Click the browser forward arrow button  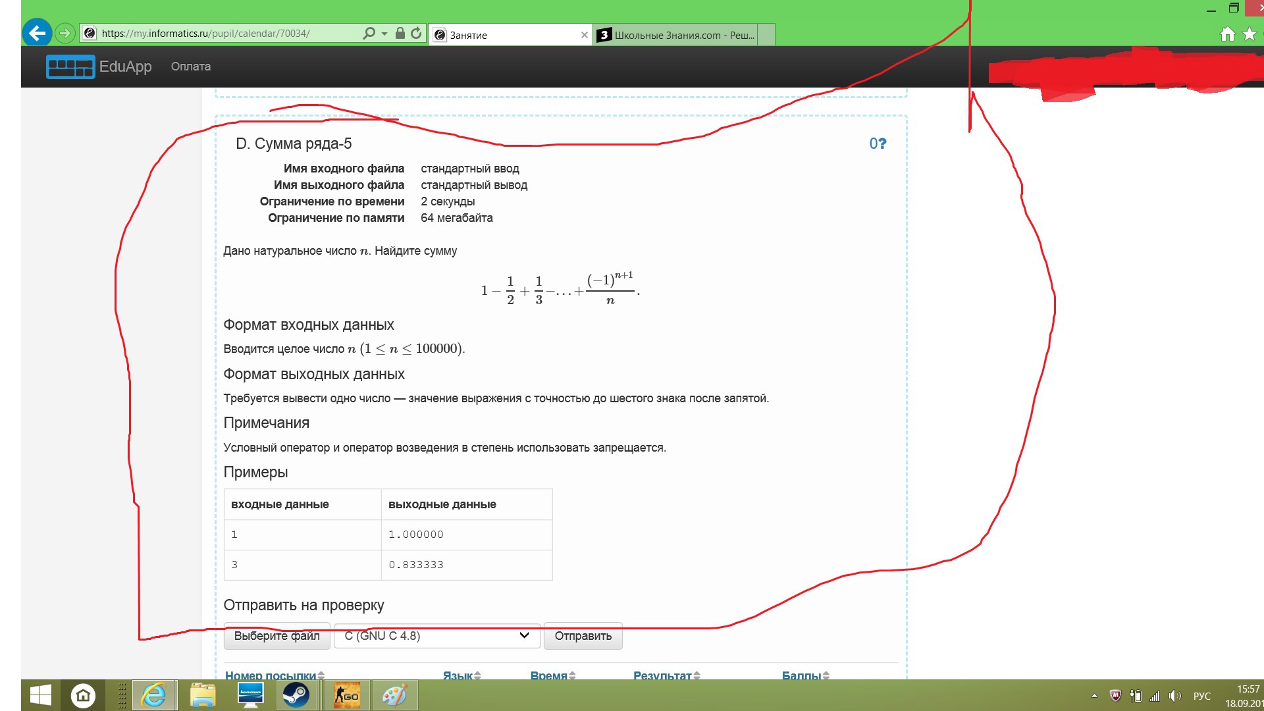coord(65,33)
